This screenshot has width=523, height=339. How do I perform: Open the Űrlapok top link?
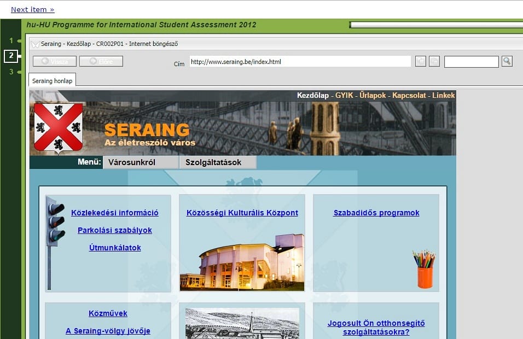coord(373,95)
